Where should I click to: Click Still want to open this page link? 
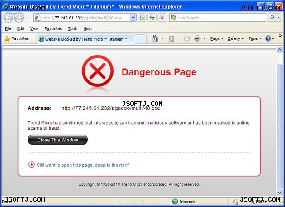[x=83, y=165]
